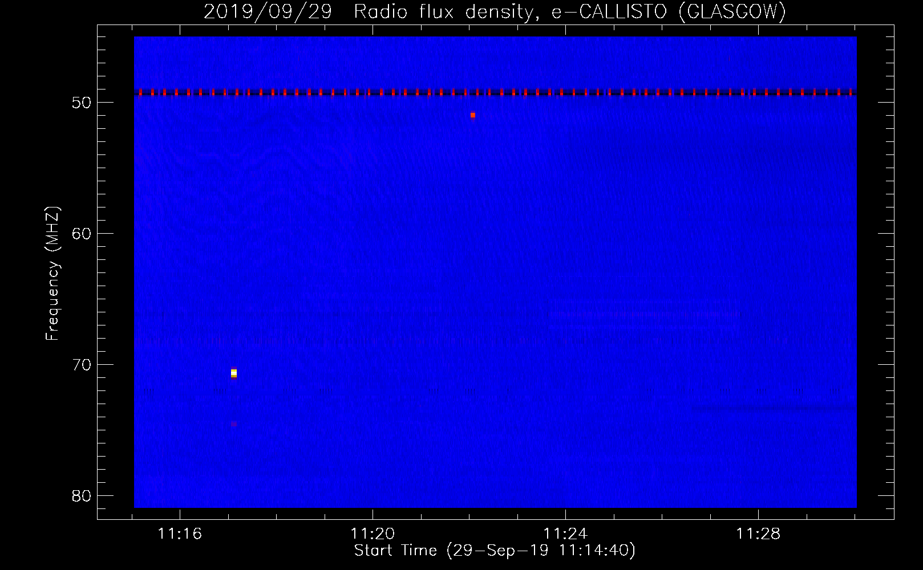The height and width of the screenshot is (570, 923).
Task: Click the 60 frequency tick label
Action: coord(82,234)
